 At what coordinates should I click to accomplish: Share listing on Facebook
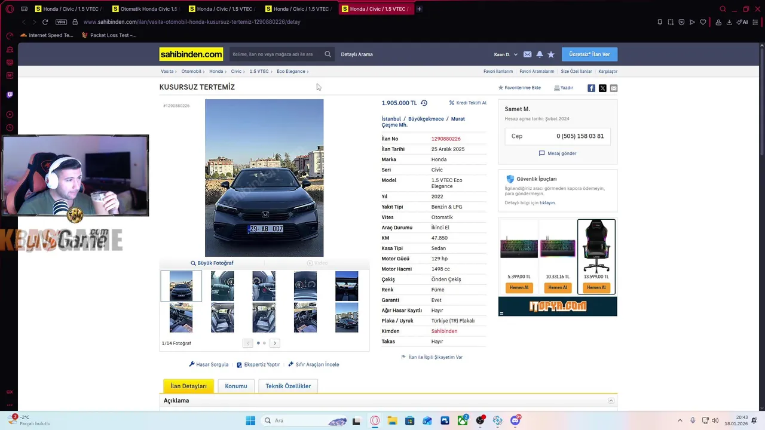pyautogui.click(x=591, y=88)
